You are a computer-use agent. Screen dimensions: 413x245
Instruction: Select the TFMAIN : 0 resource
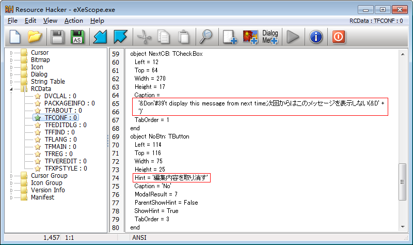click(x=60, y=147)
